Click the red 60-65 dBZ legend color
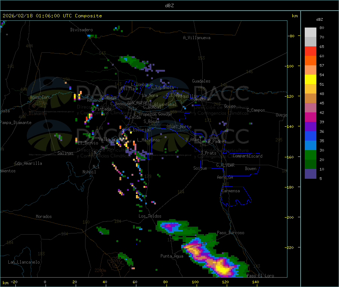Viewport: 339px width, 287px height. 310,51
